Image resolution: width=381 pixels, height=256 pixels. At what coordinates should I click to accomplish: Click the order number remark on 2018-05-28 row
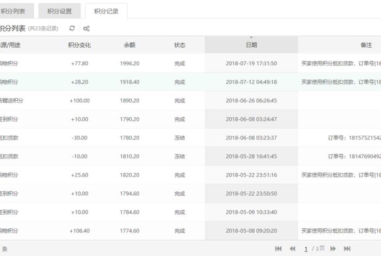354,156
